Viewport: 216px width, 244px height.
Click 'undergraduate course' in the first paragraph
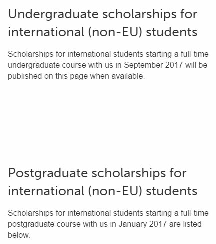pos(47,65)
